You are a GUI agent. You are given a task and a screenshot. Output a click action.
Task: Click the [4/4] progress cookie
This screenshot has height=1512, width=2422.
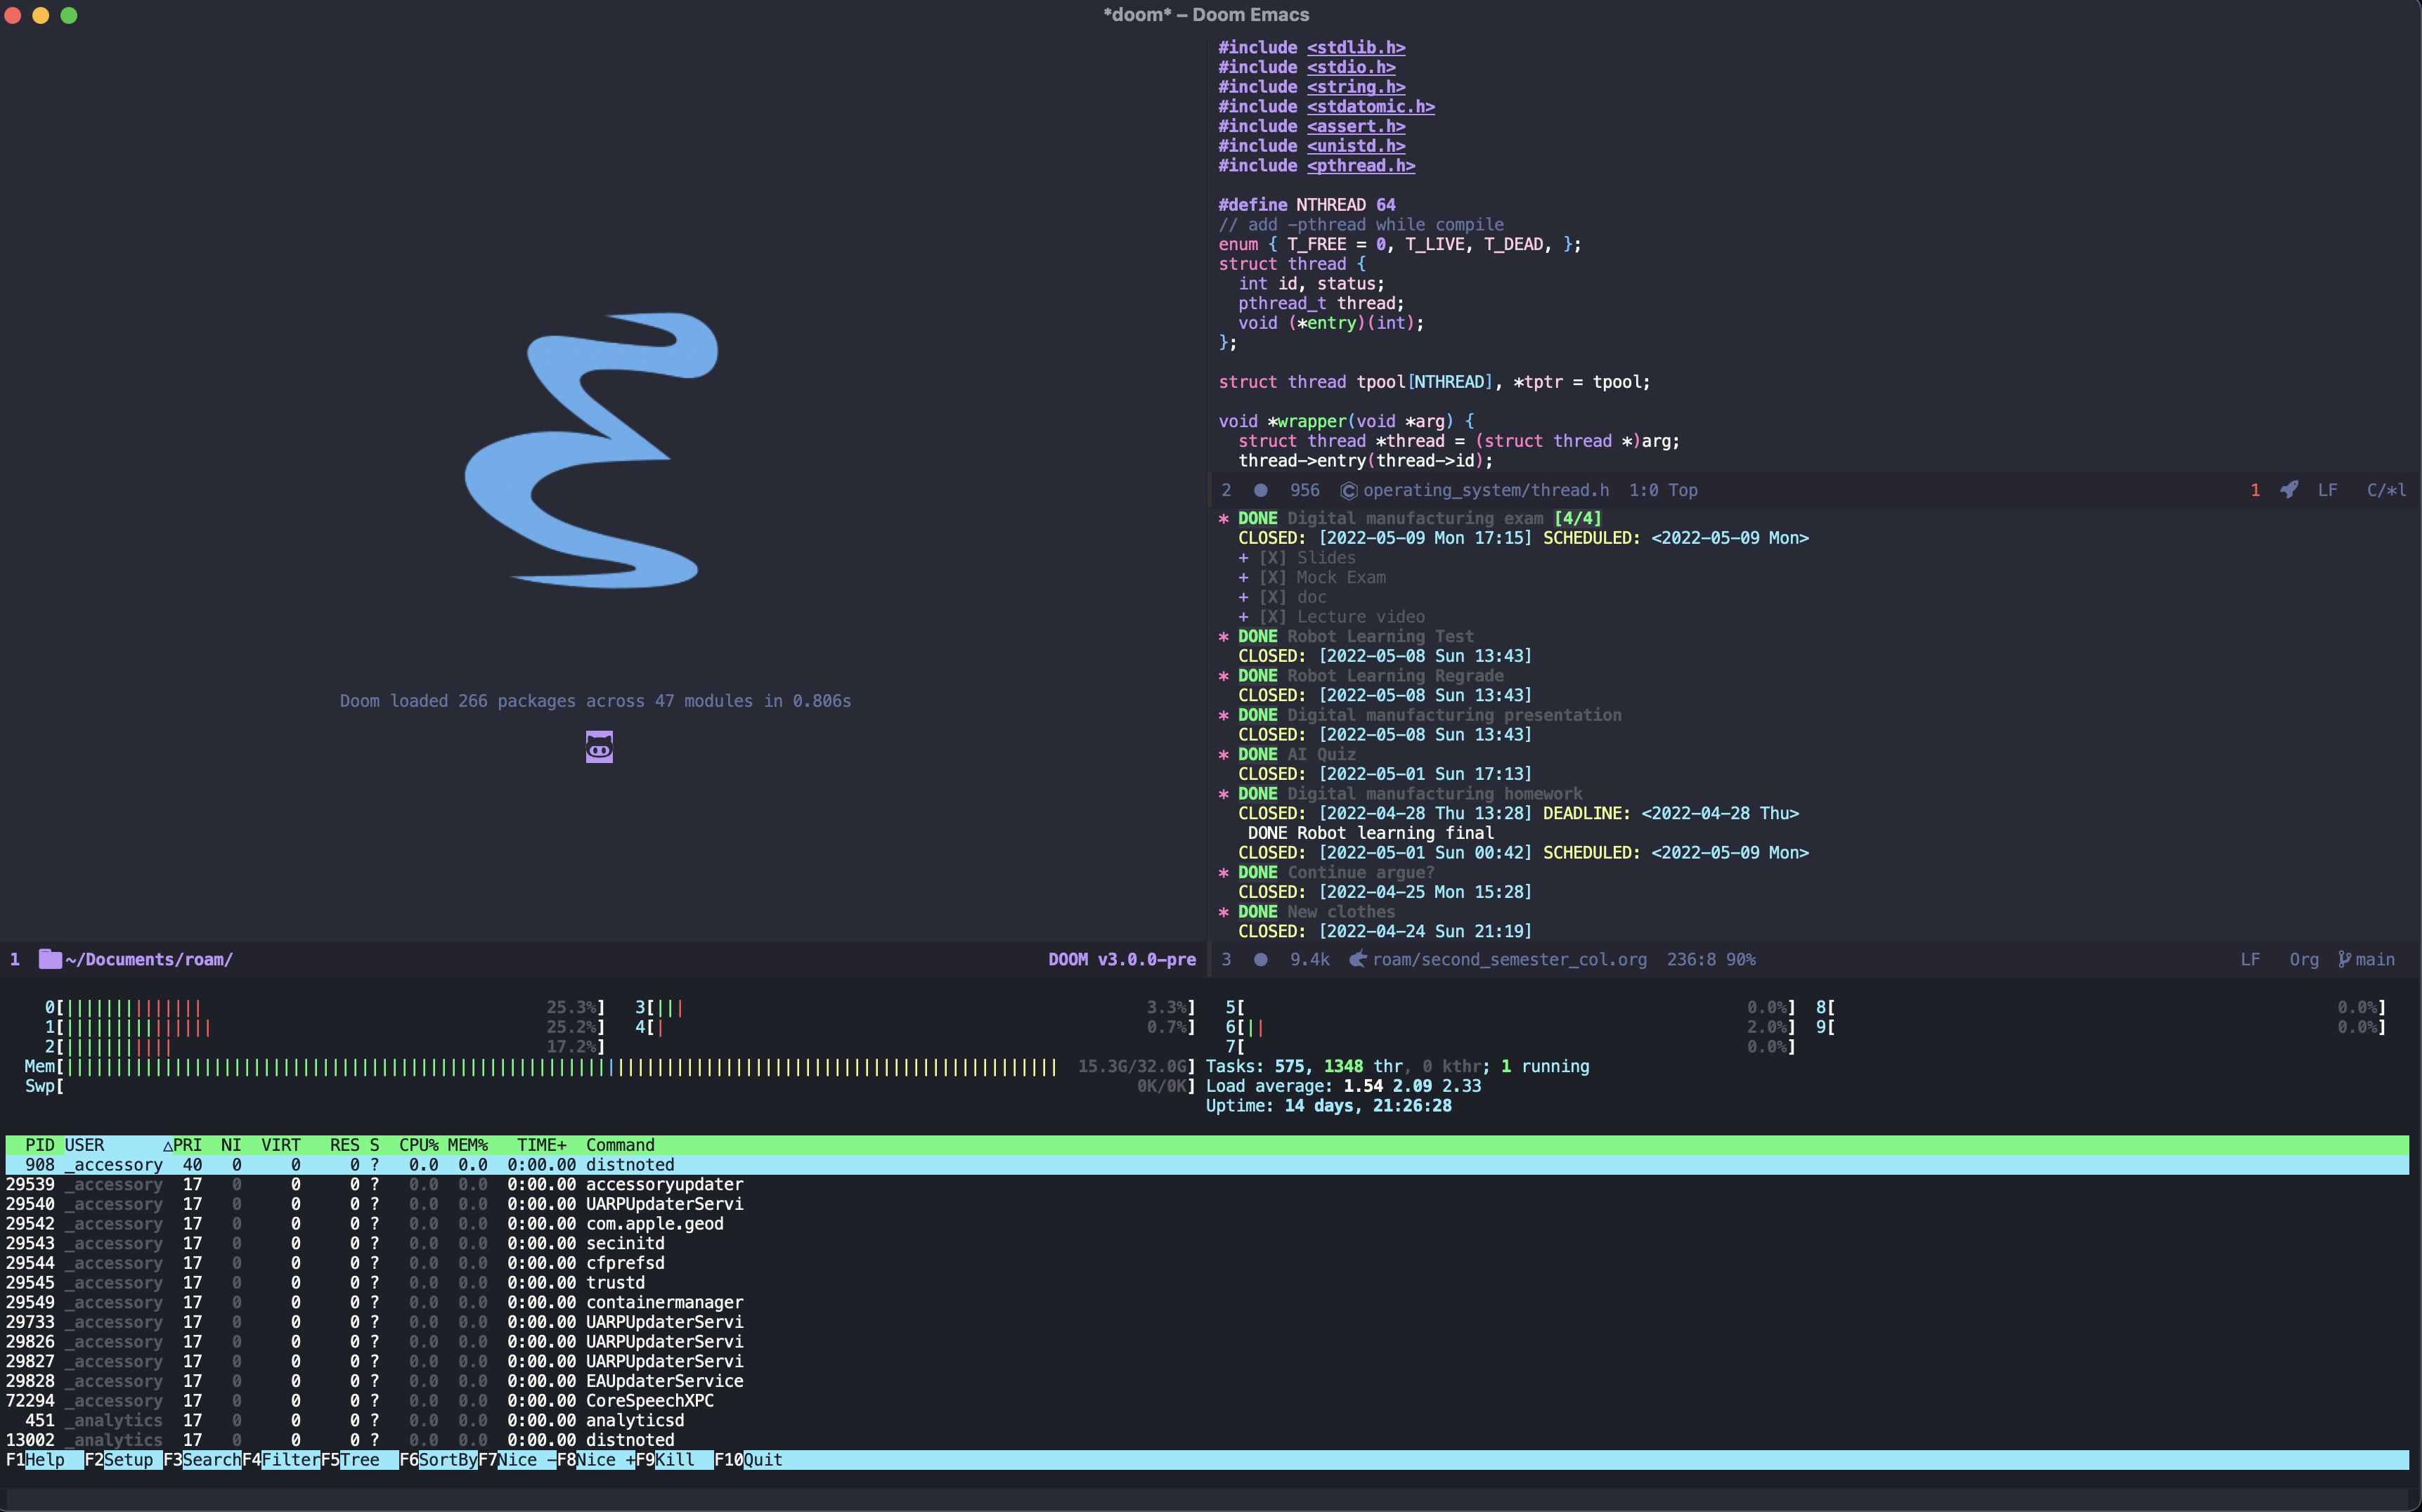tap(1578, 518)
